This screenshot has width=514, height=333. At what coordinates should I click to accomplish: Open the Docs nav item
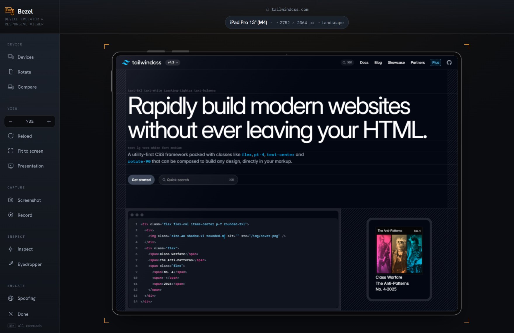(x=364, y=62)
